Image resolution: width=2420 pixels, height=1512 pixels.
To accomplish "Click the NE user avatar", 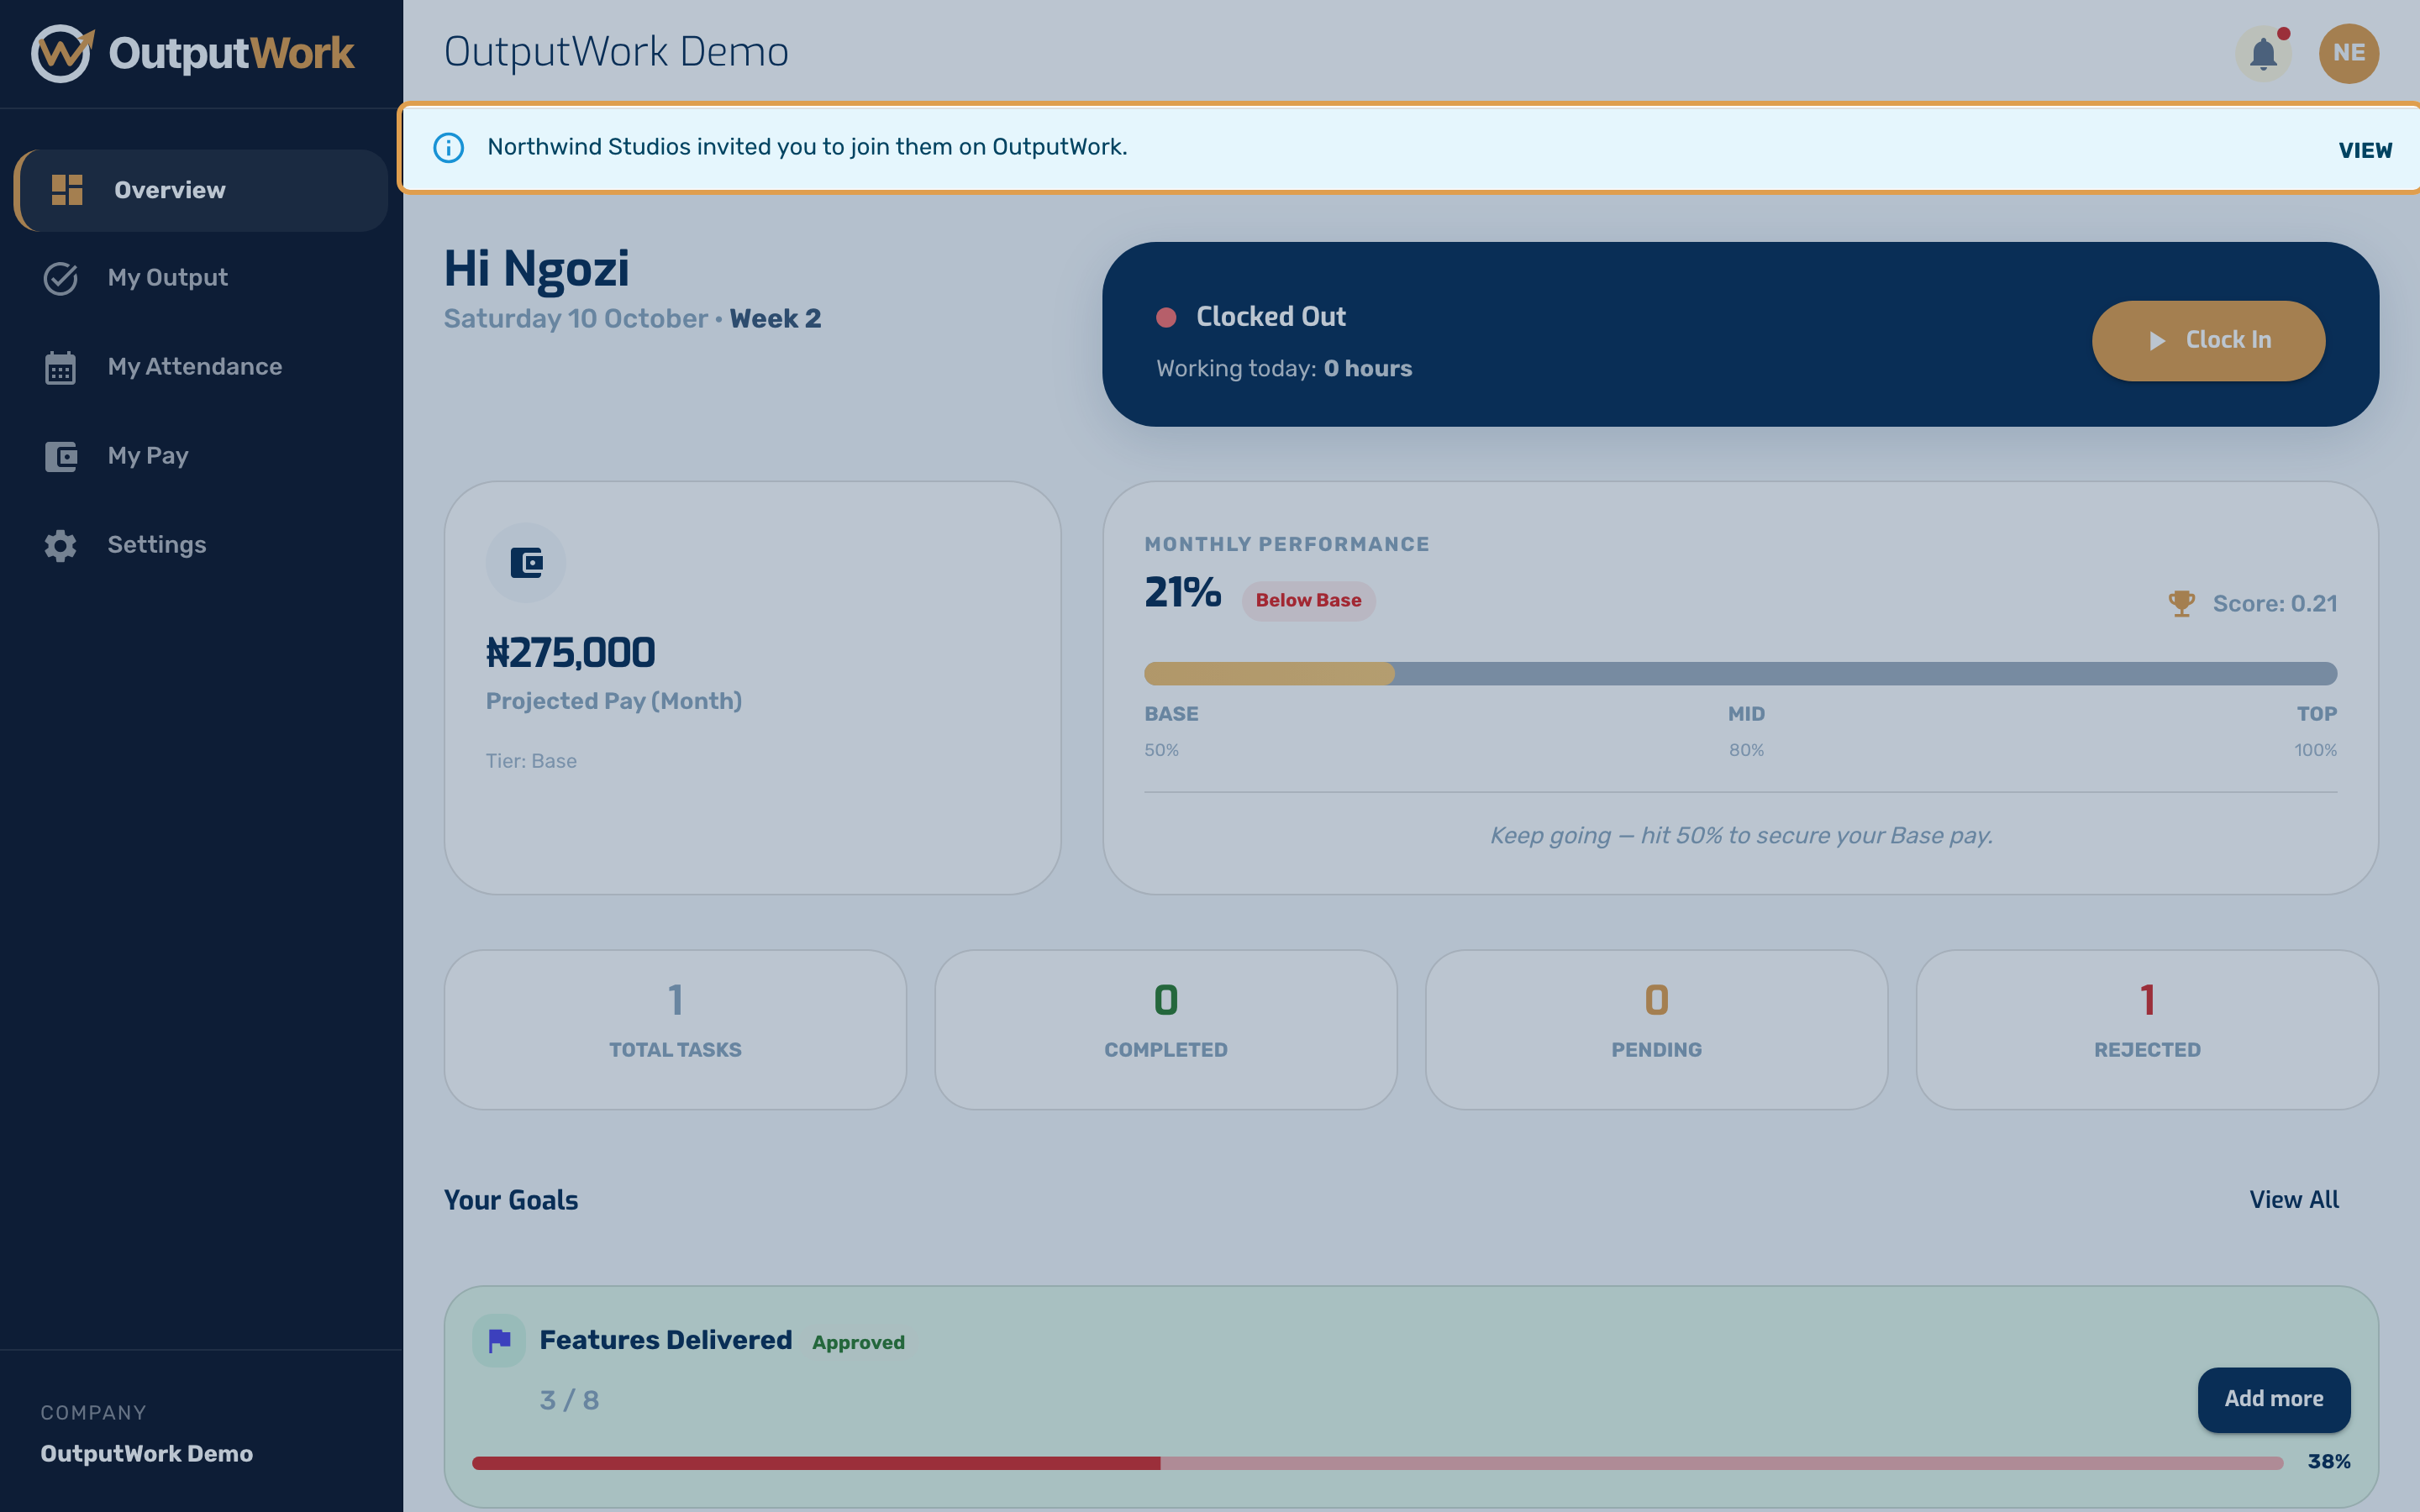I will coord(2348,53).
